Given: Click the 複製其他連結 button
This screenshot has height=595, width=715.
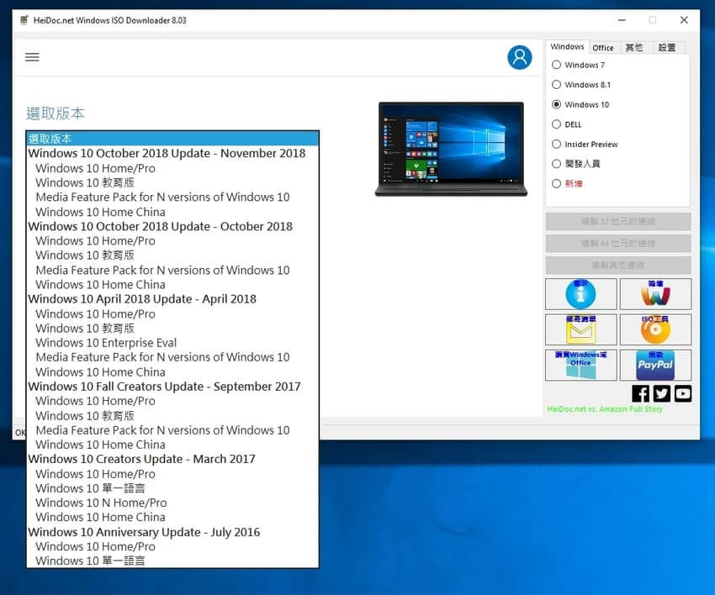Looking at the screenshot, I should [x=618, y=266].
